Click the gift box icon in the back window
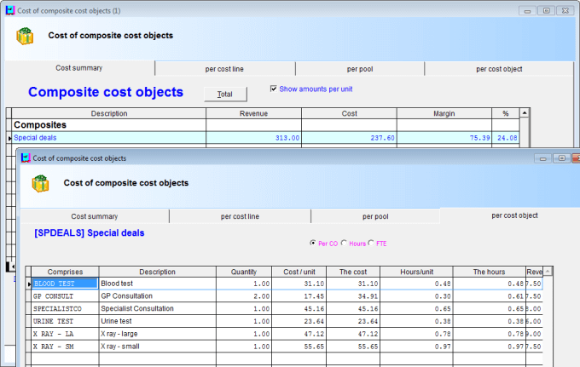This screenshot has height=367, width=580. click(x=24, y=36)
